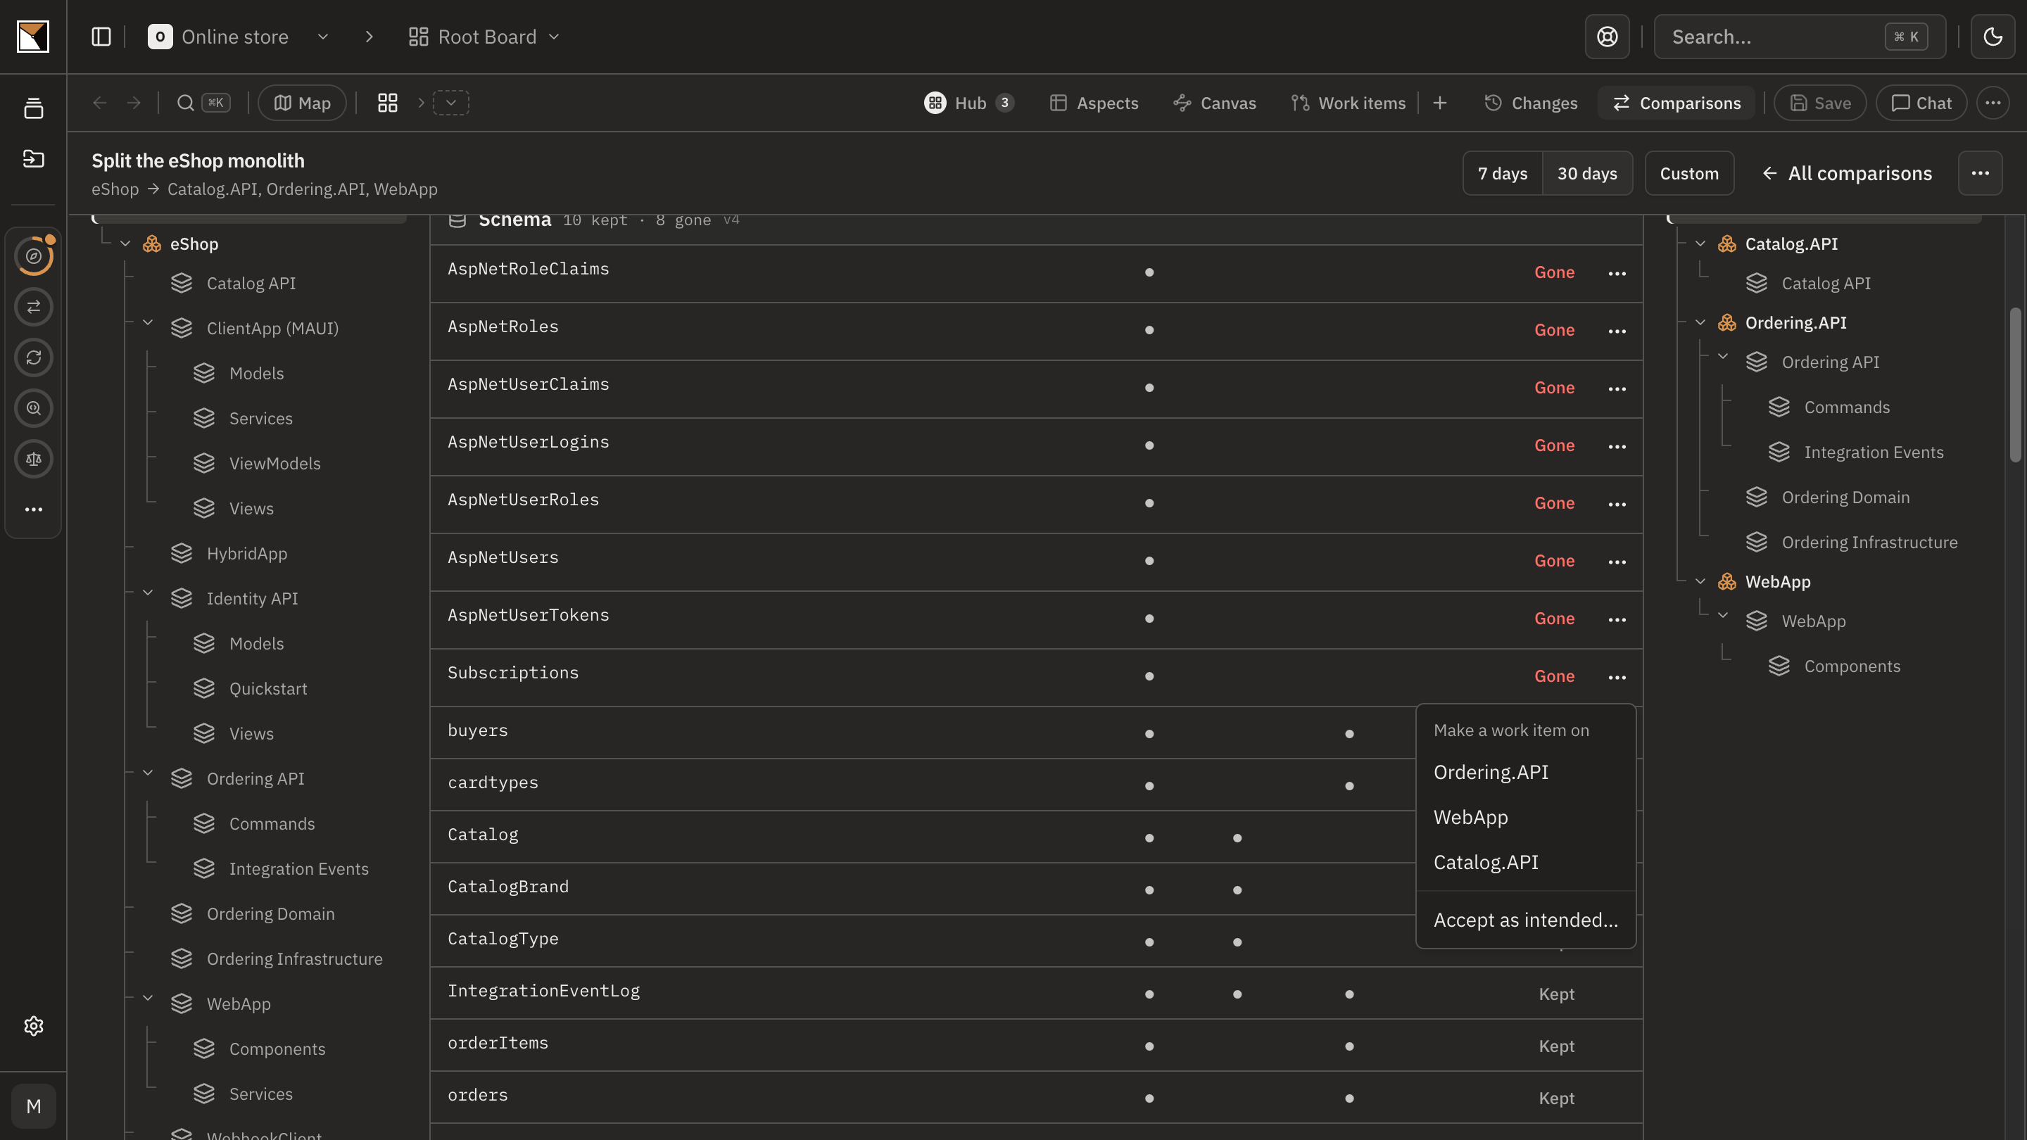Choose Custom date range
Image resolution: width=2027 pixels, height=1140 pixels.
click(x=1688, y=173)
